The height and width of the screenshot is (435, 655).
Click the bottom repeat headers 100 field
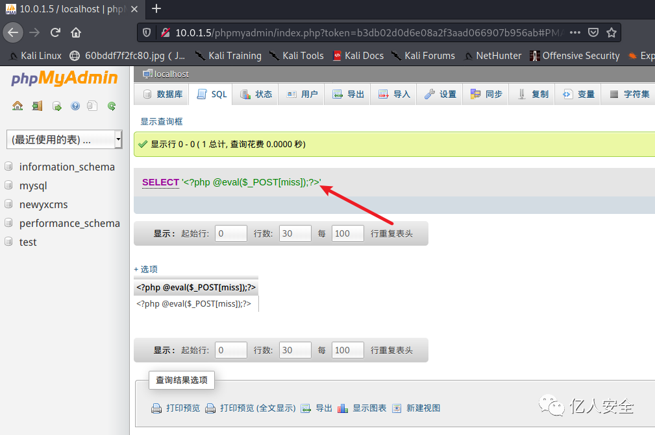pyautogui.click(x=347, y=350)
